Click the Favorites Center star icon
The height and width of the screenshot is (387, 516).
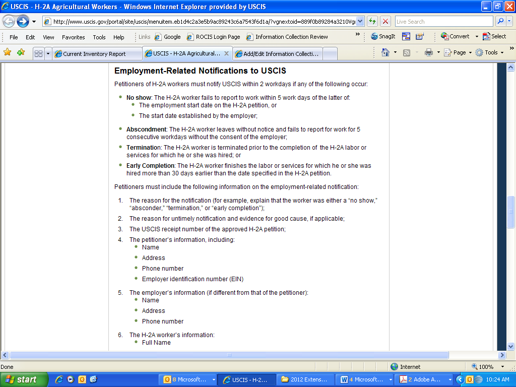pyautogui.click(x=7, y=52)
